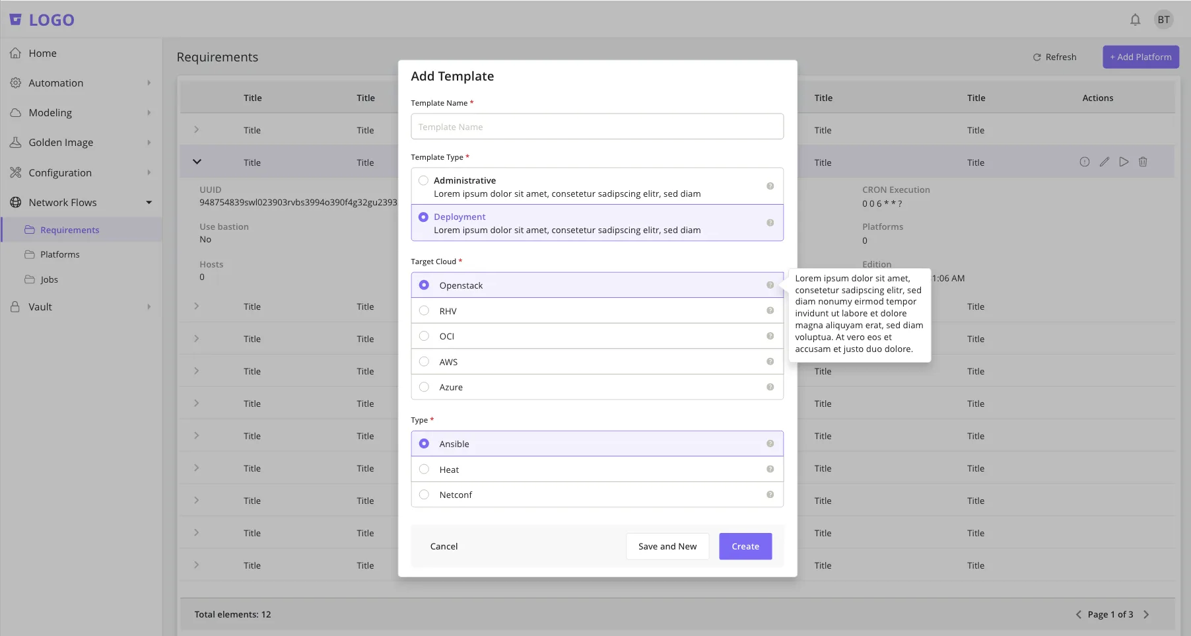1191x636 pixels.
Task: Click the Network Flows globe icon
Action: (x=15, y=203)
